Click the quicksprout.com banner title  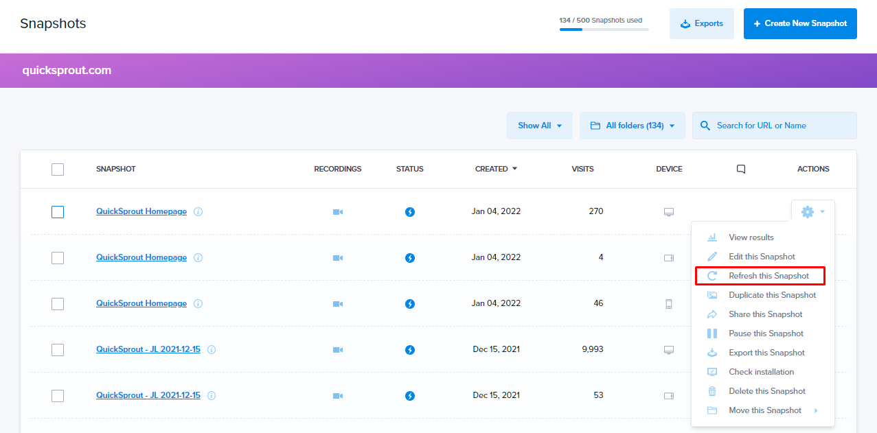[67, 70]
